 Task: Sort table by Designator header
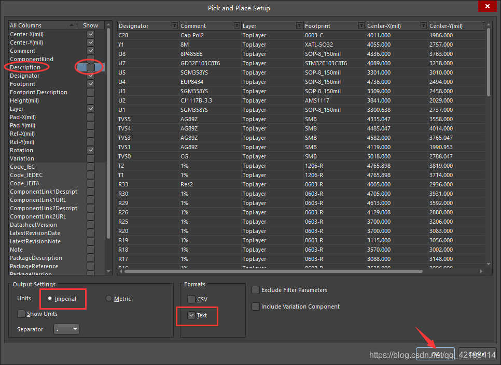point(148,25)
